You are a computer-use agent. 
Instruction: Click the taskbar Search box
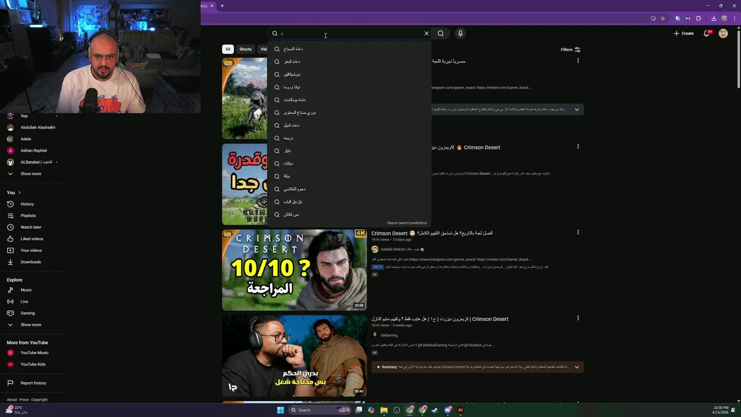[320, 410]
